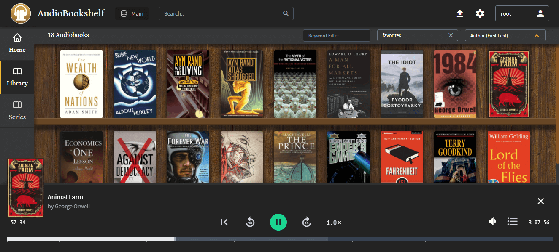
Task: Open the root user menu
Action: coord(522,13)
